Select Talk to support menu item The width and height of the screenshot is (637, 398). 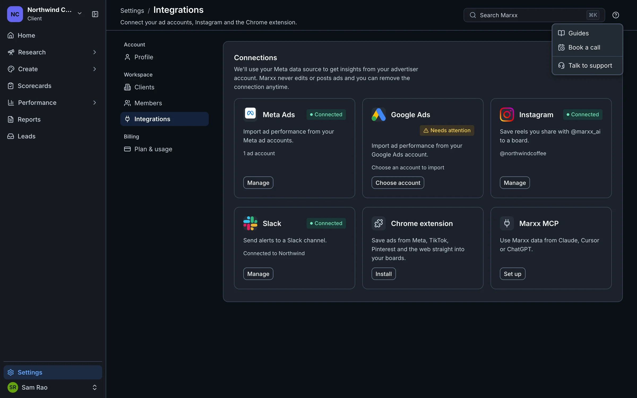(x=587, y=65)
